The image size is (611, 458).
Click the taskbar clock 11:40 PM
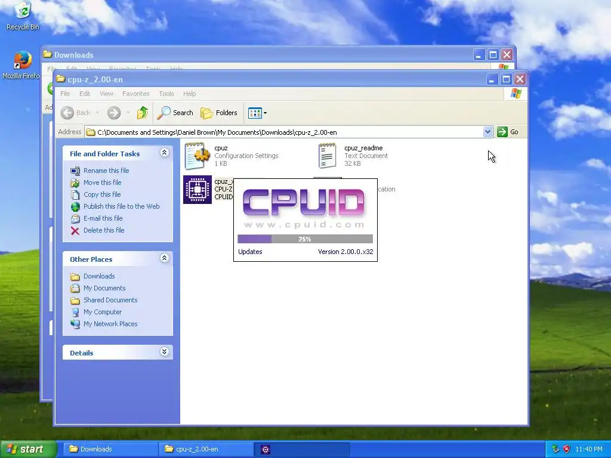(589, 449)
